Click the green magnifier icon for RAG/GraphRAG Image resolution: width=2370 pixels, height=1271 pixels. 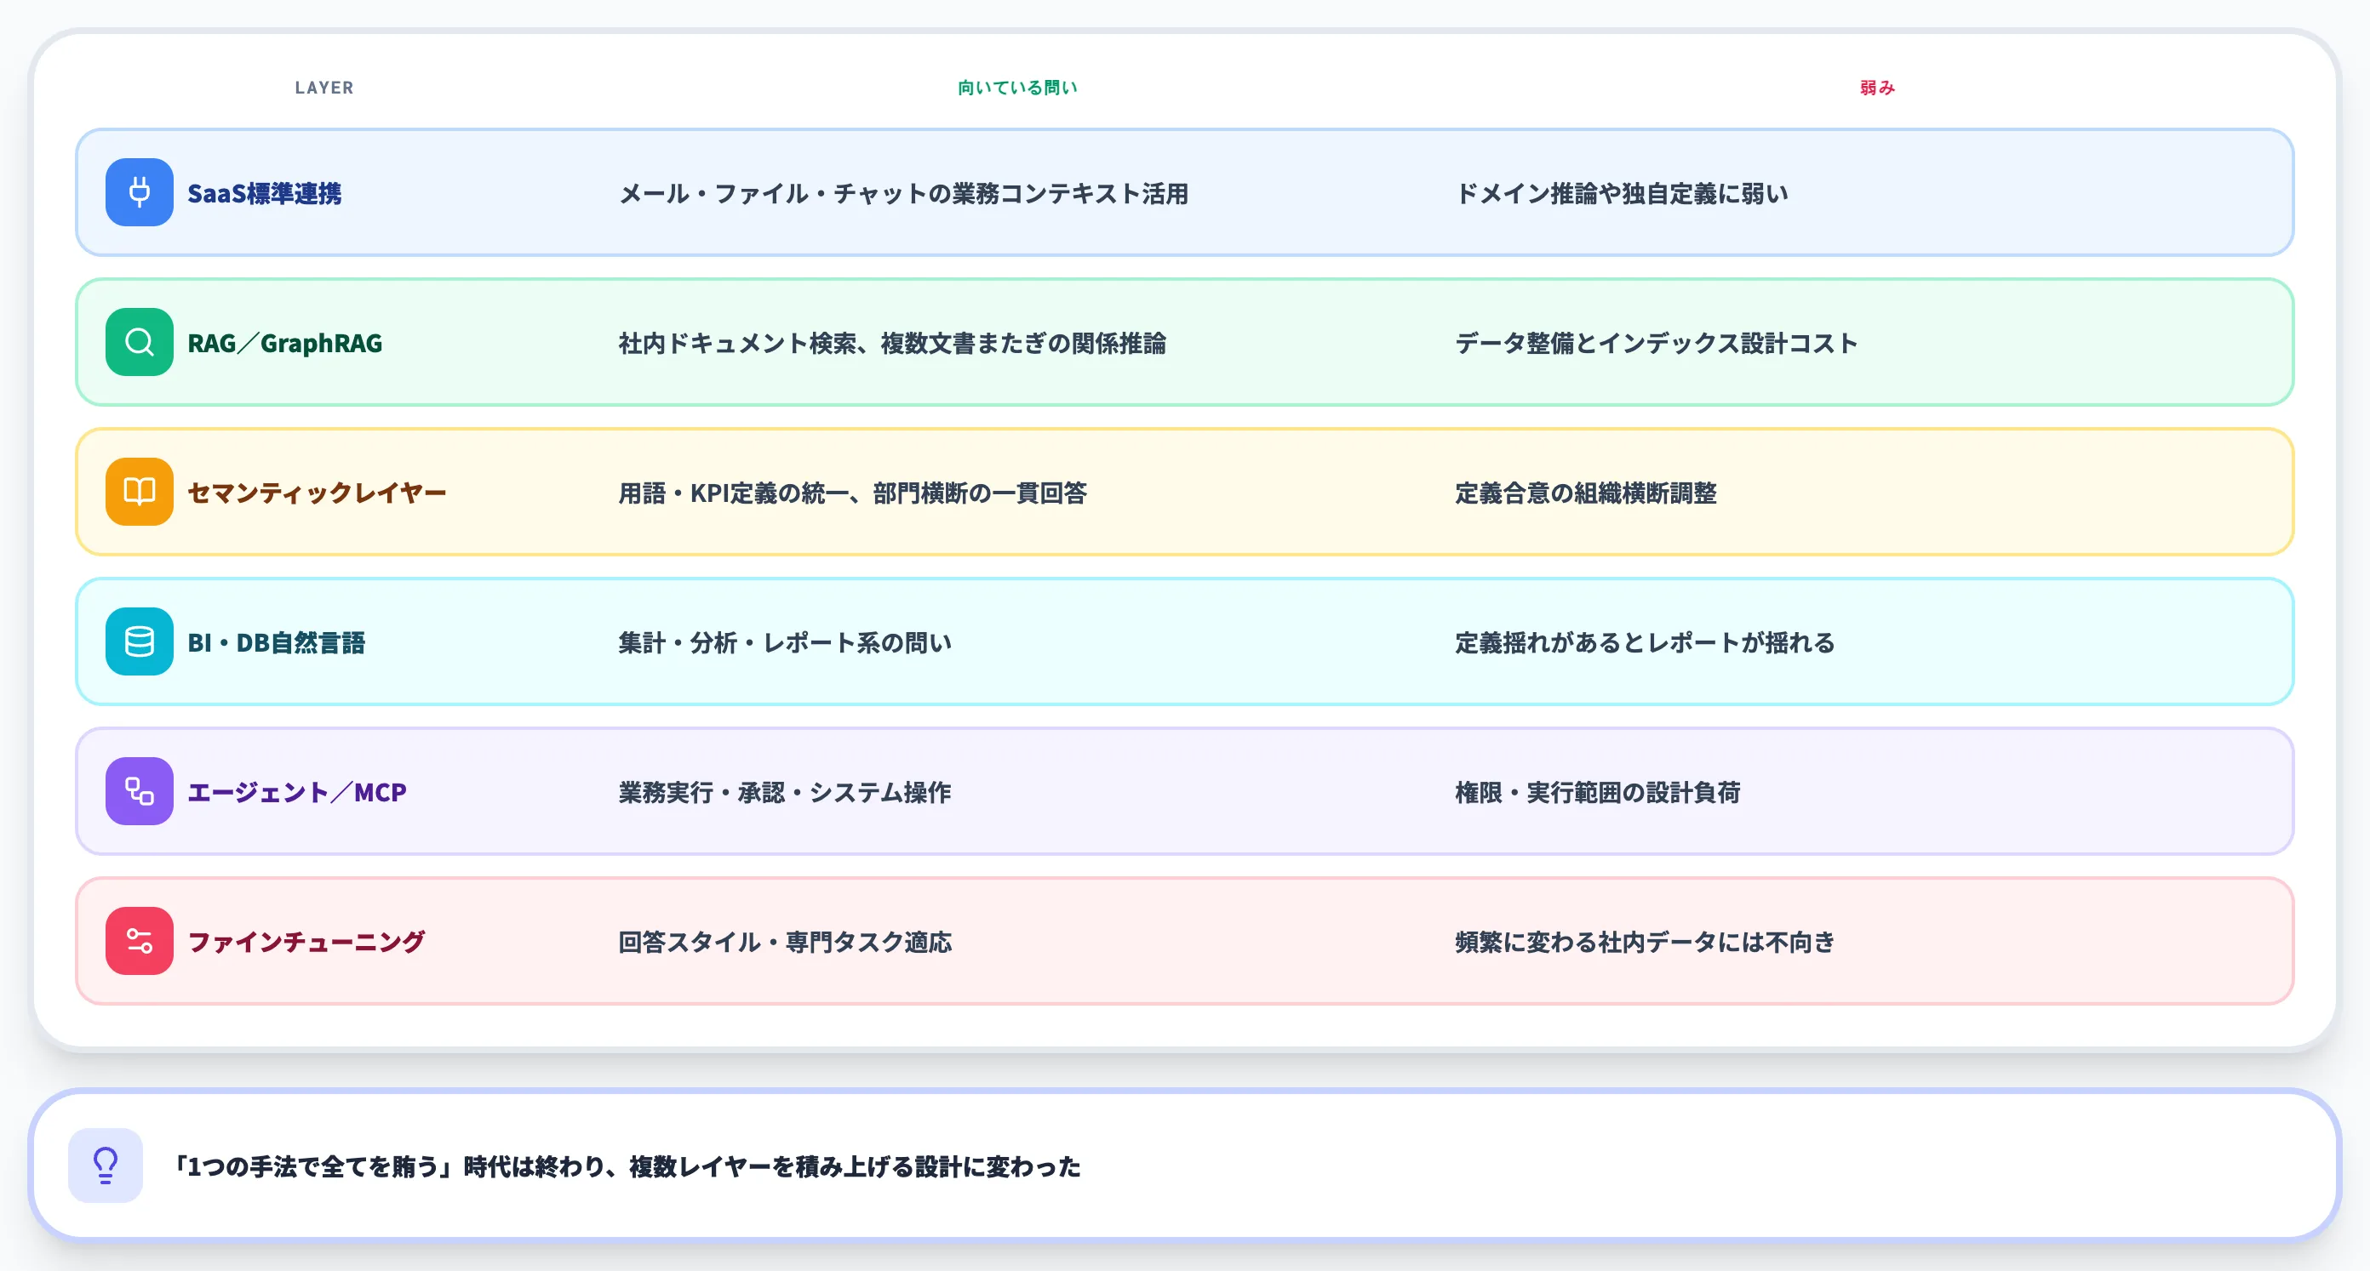139,342
